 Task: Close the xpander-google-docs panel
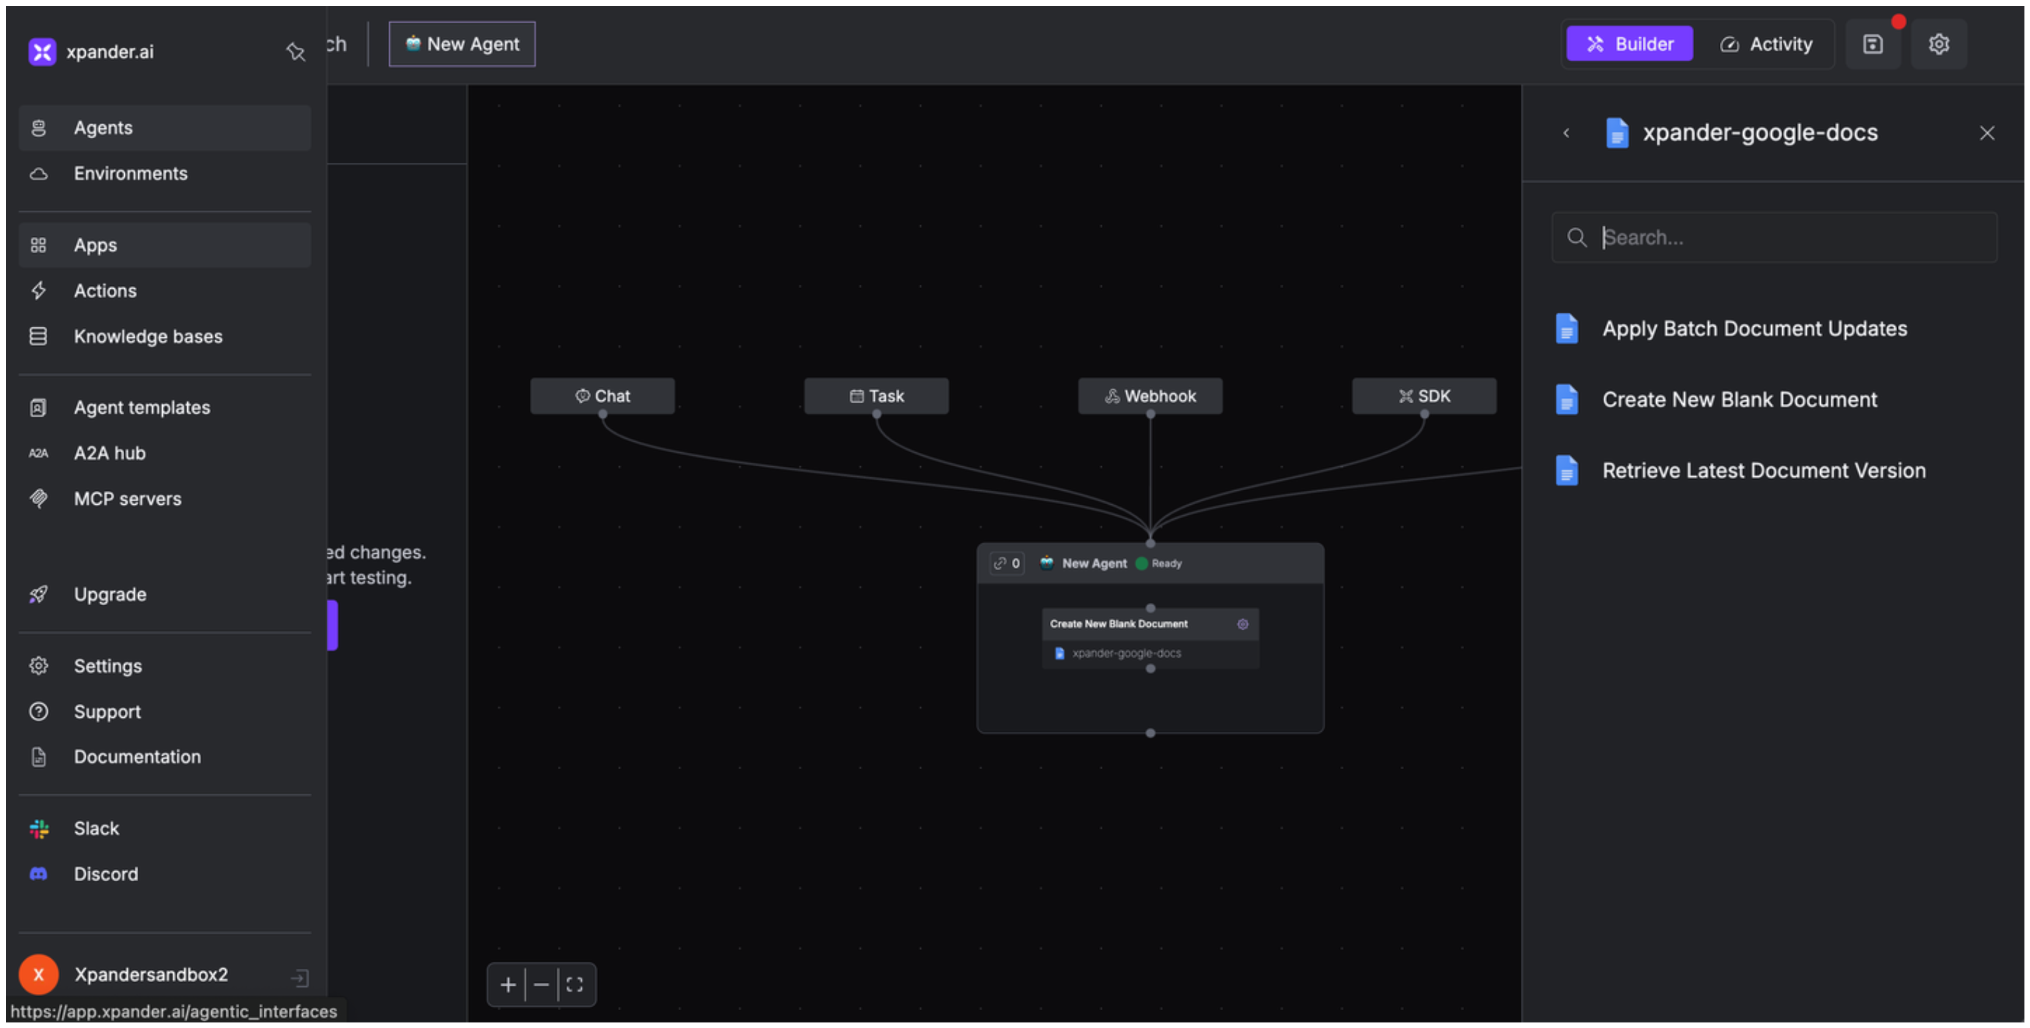point(1987,133)
